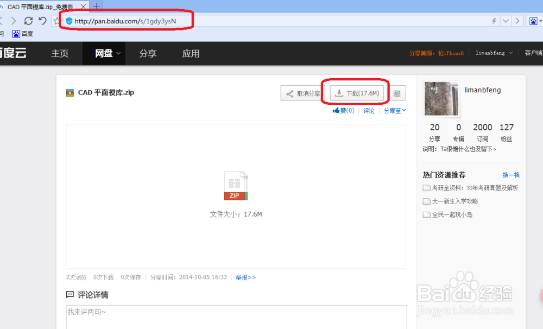Open the 网盘 navigation menu
The height and width of the screenshot is (329, 543).
click(104, 53)
